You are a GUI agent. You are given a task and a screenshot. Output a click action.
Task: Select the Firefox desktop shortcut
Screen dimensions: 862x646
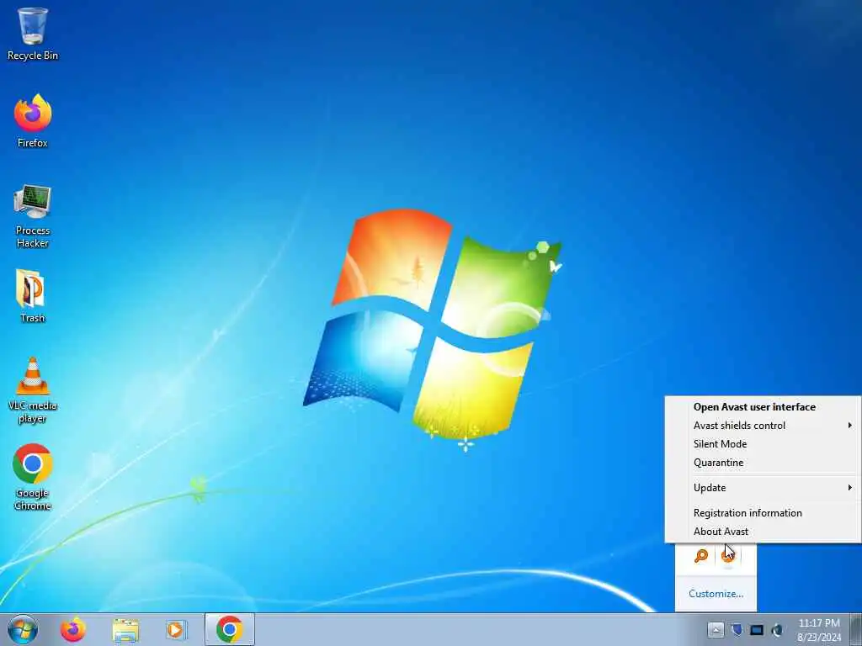click(x=33, y=121)
